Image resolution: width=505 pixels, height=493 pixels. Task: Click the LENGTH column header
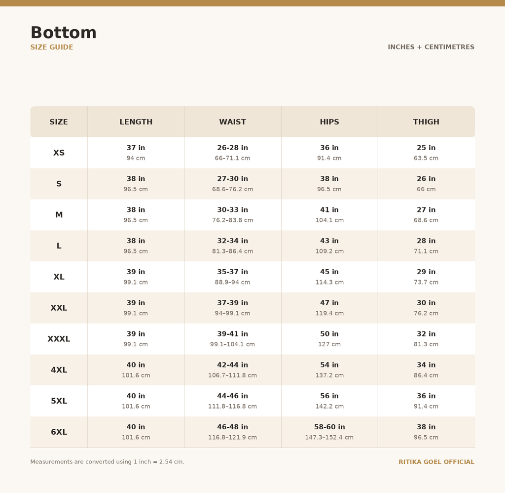click(x=136, y=122)
